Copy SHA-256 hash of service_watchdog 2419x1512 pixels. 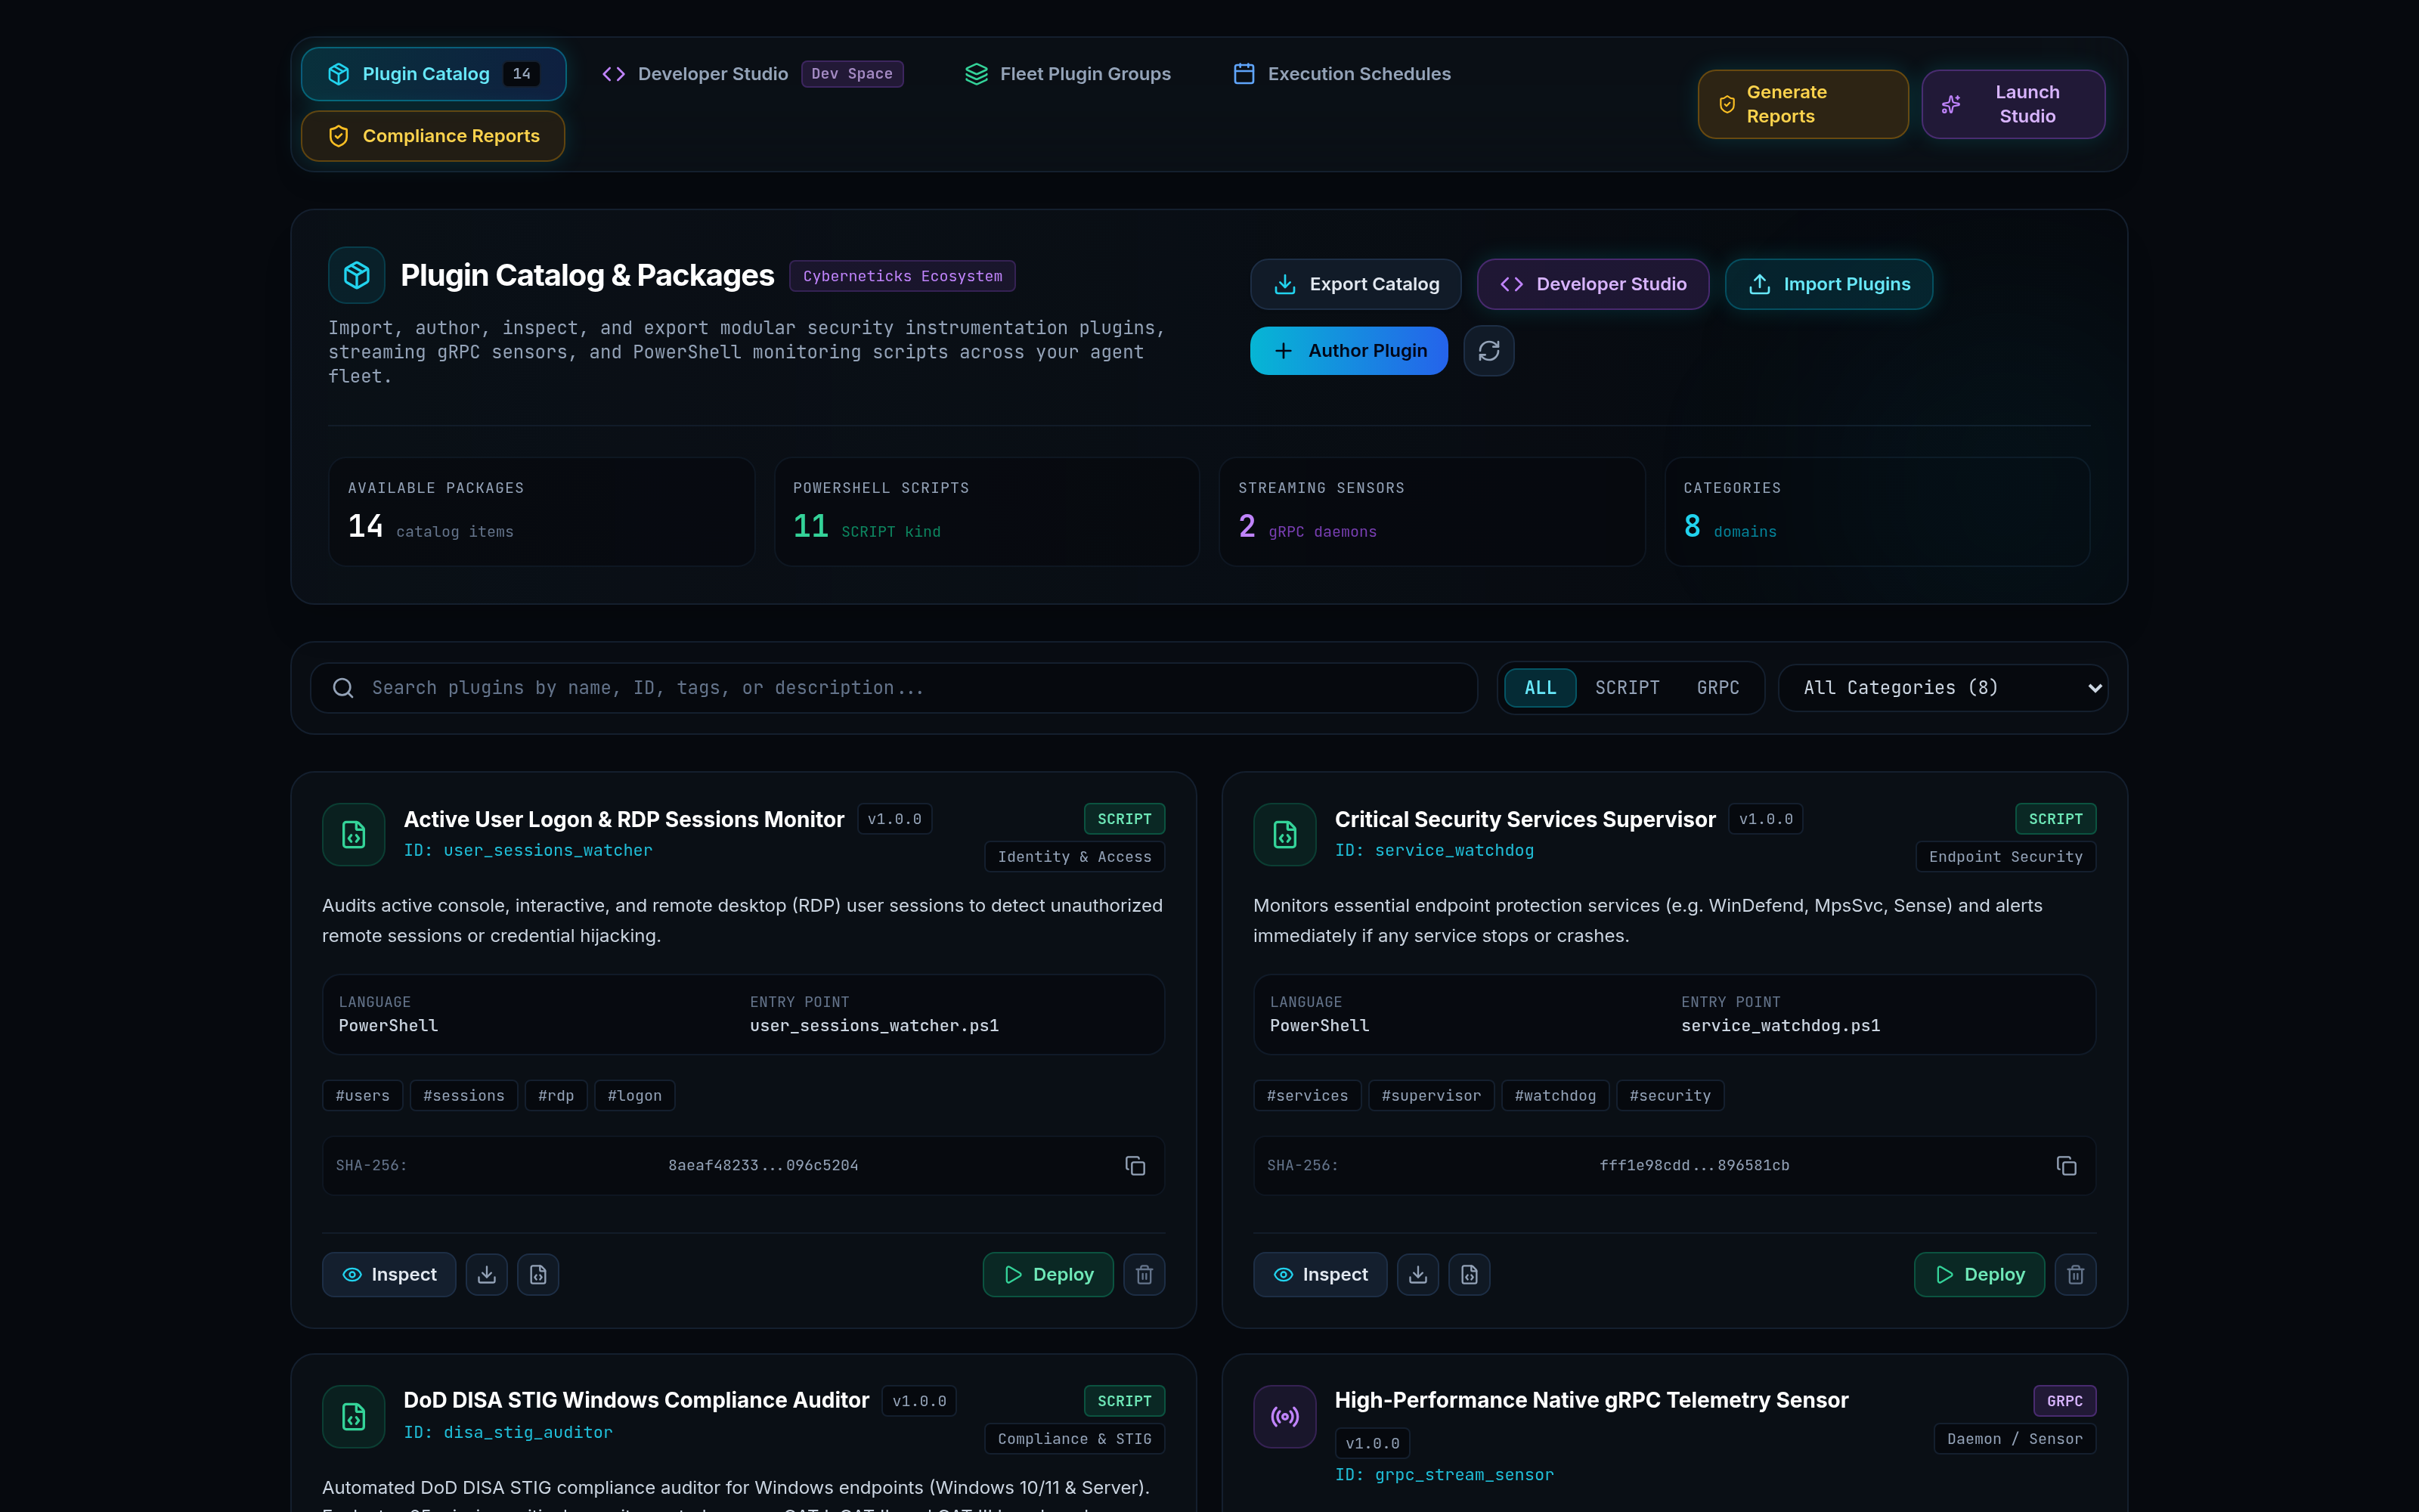tap(2066, 1166)
